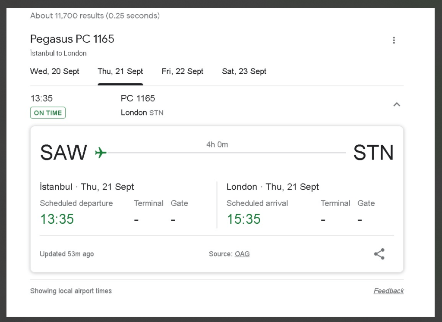Screen dimensions: 442x322
Task: Select the Wed, 20 Sept tab
Action: click(x=55, y=72)
